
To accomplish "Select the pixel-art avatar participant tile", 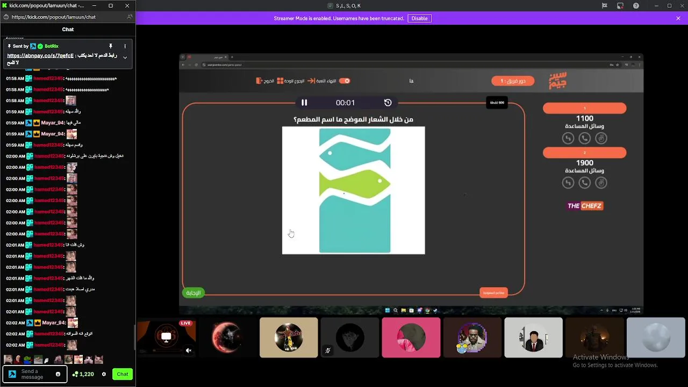I will pyautogui.click(x=472, y=338).
